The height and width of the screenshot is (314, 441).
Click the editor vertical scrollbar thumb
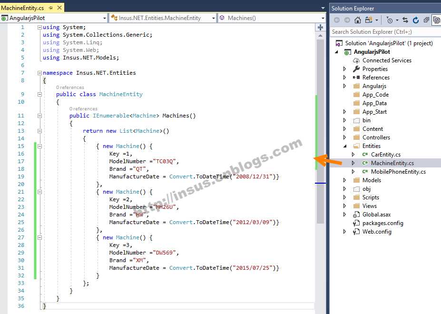320,131
